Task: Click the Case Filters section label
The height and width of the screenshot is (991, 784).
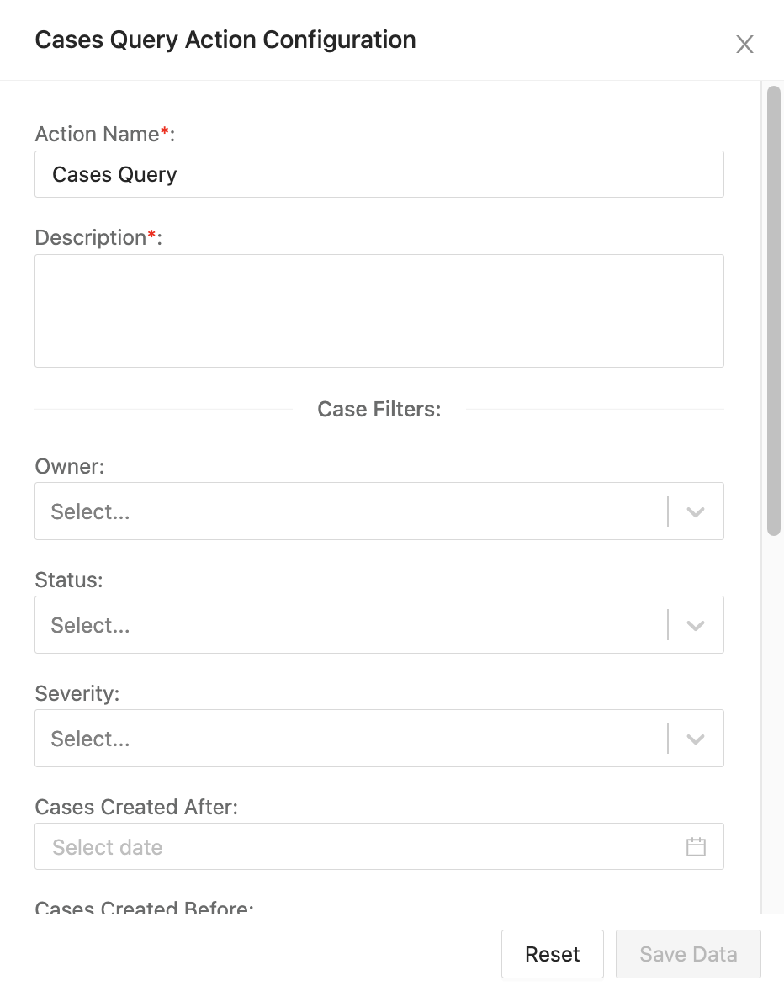Action: tap(379, 409)
